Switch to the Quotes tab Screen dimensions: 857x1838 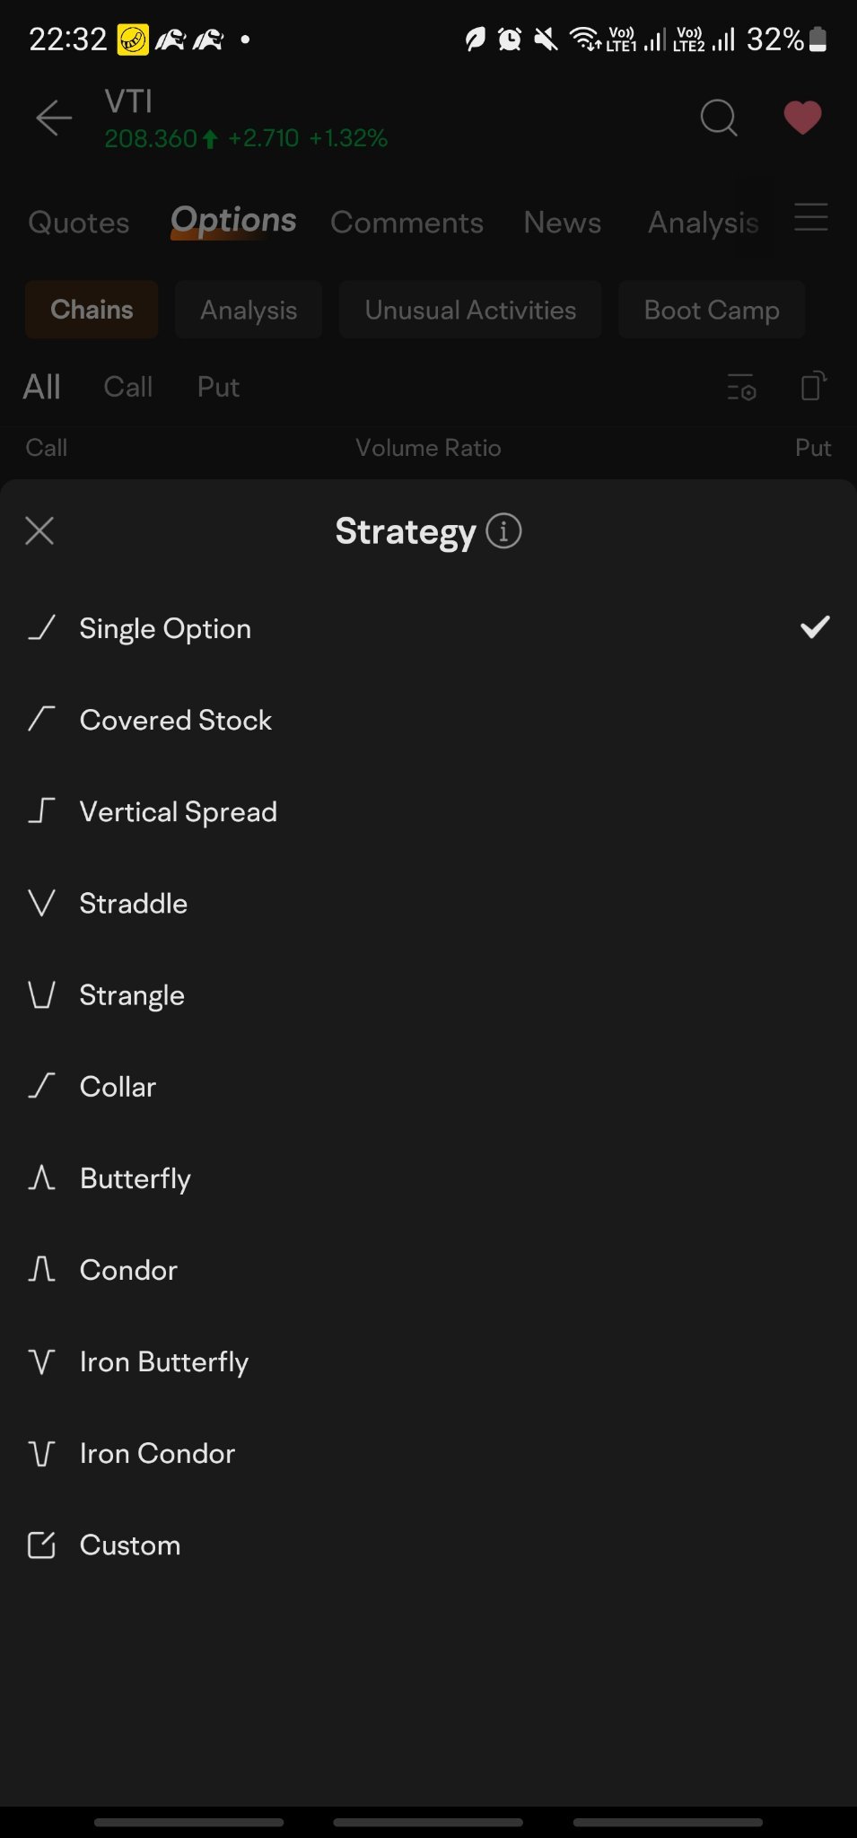coord(79,223)
